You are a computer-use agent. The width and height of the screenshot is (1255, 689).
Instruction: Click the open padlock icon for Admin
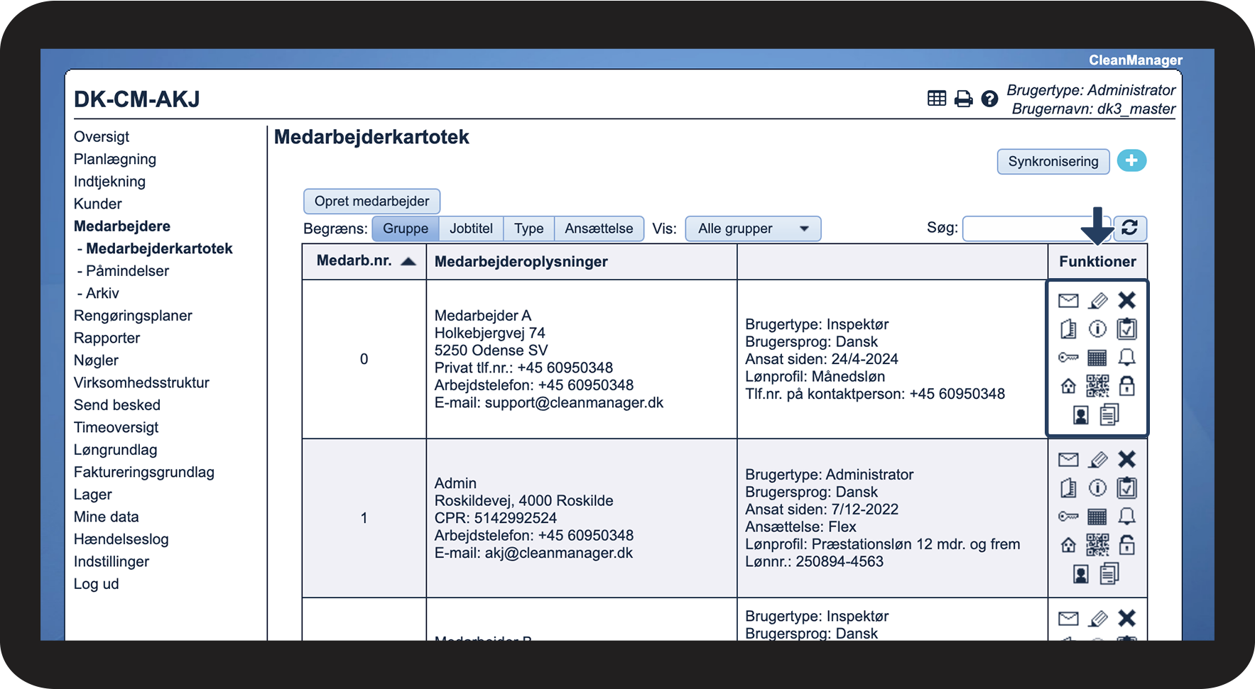(x=1127, y=544)
